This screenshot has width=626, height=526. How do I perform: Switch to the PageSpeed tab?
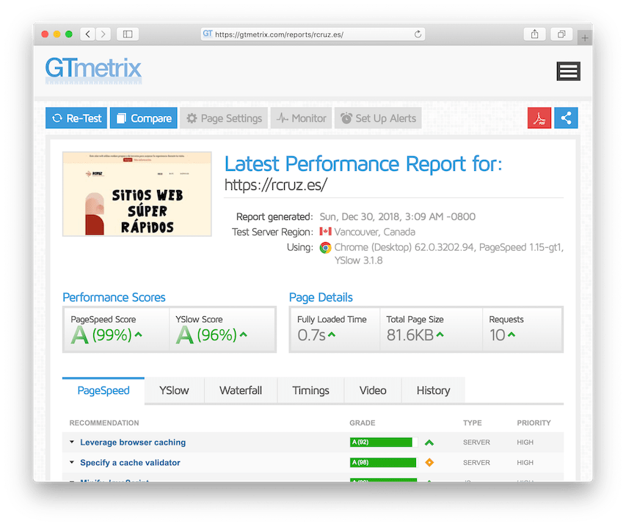pos(103,390)
